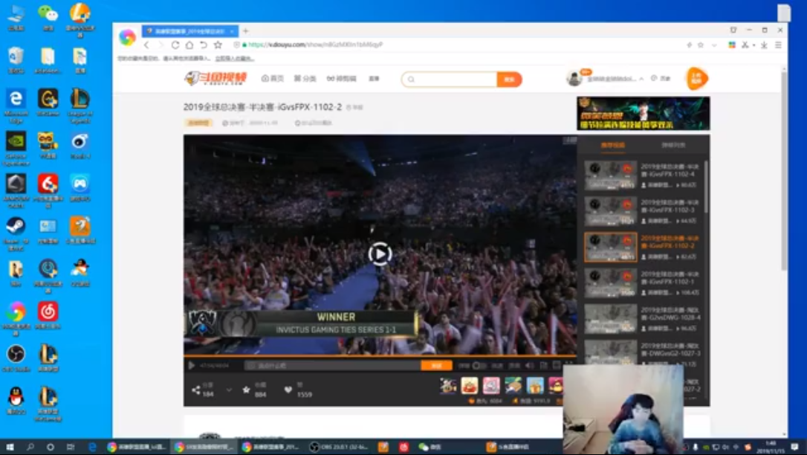Like the video with the heart icon
Screen dimensions: 807x455
coord(288,390)
